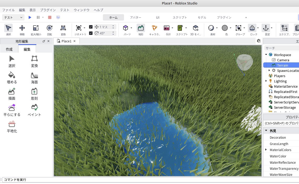
Task: Open the ジオメトリ geometry tool
Action: pos(78,28)
